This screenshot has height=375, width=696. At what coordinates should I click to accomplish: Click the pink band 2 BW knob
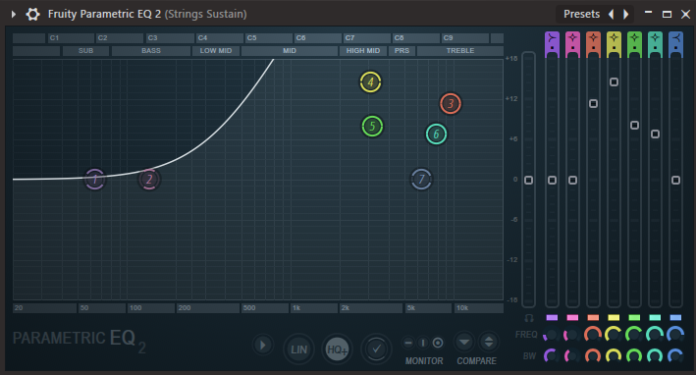(x=571, y=356)
